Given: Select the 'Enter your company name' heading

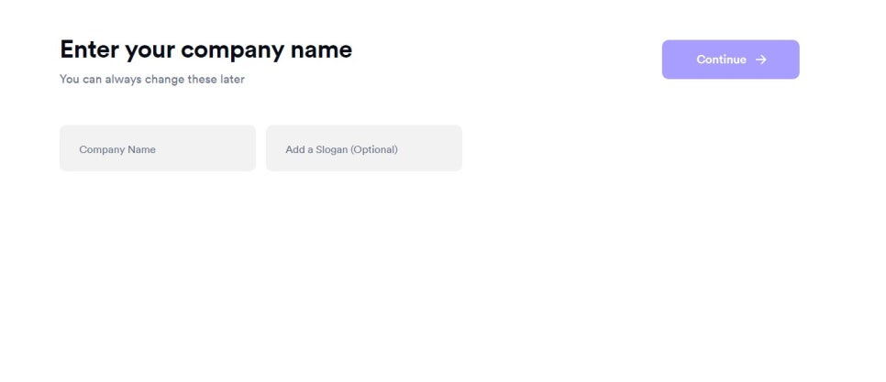Looking at the screenshot, I should coord(206,49).
